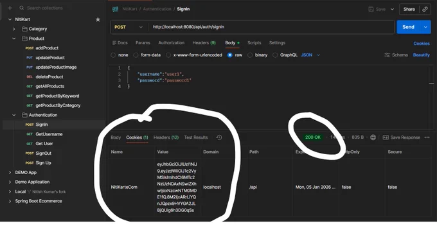
Task: Switch to the Scripts tab
Action: (x=254, y=42)
